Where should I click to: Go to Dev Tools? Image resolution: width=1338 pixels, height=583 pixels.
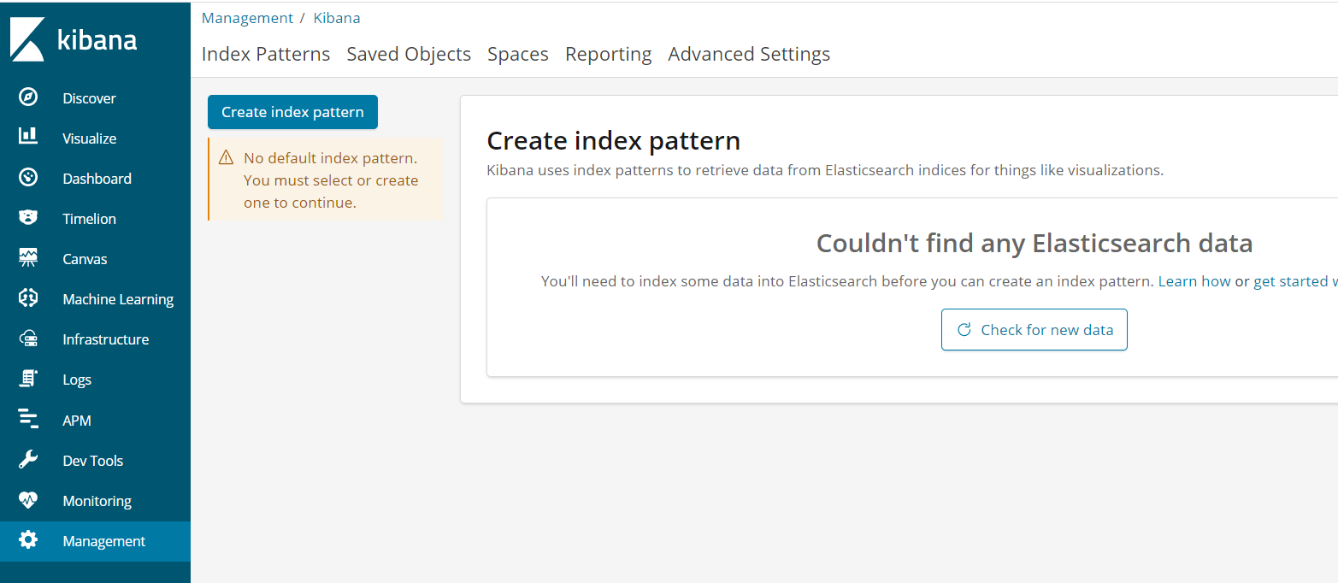(95, 461)
